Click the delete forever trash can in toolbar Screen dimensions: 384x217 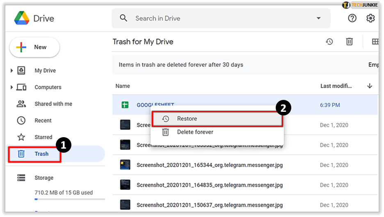349,42
